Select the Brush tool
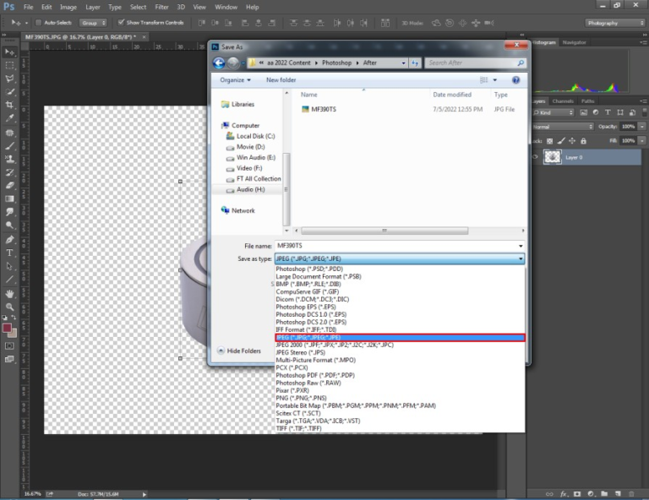The width and height of the screenshot is (649, 500). tap(9, 146)
